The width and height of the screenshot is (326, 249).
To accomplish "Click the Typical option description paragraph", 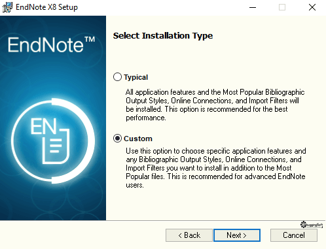I will point(215,105).
